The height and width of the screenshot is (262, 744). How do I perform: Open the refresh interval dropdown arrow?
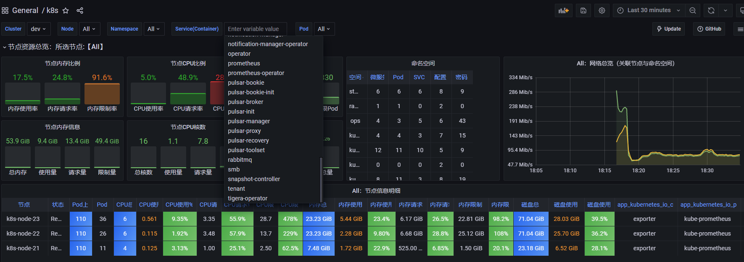point(726,10)
